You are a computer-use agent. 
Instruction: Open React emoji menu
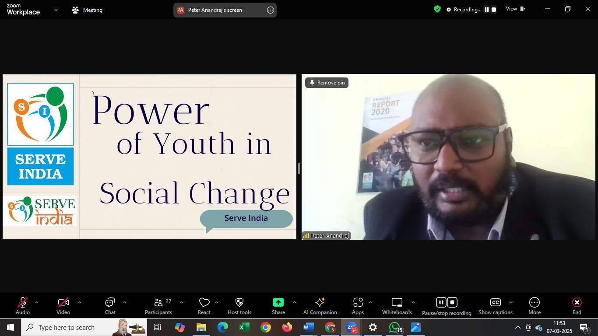click(x=204, y=306)
